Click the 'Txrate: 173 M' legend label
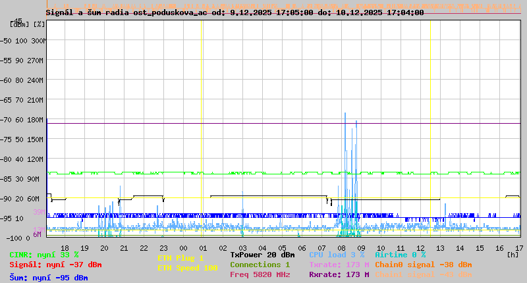 (339, 265)
